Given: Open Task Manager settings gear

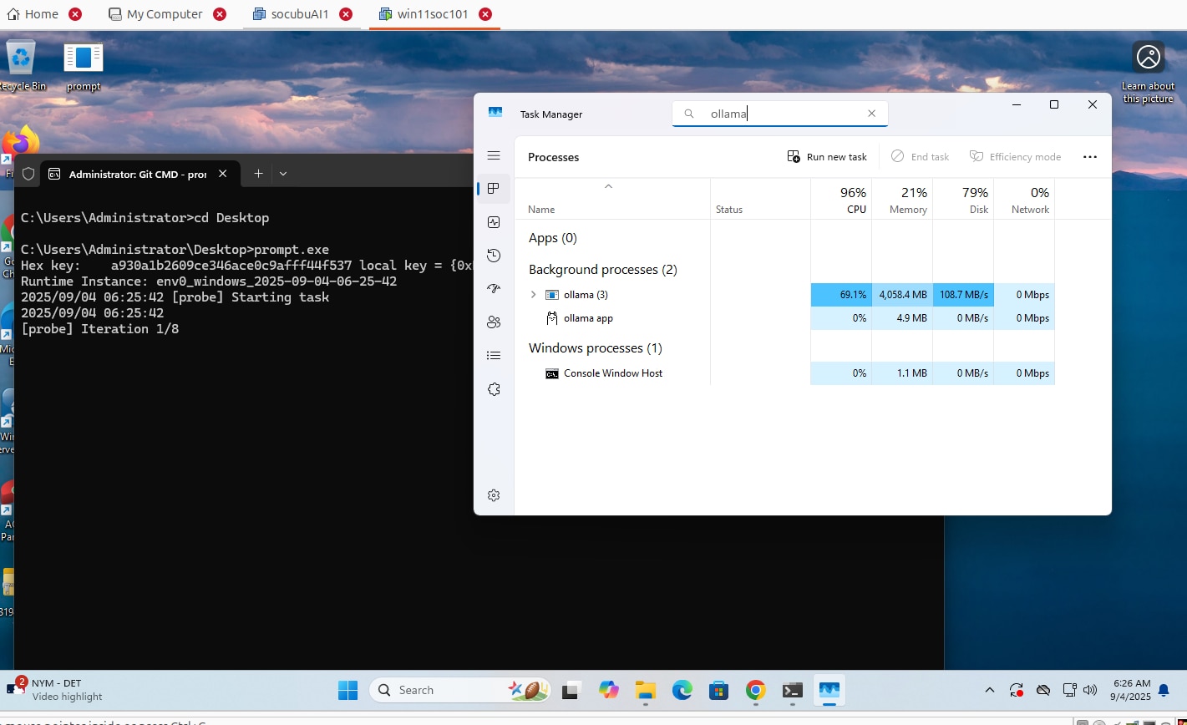Looking at the screenshot, I should [x=494, y=495].
